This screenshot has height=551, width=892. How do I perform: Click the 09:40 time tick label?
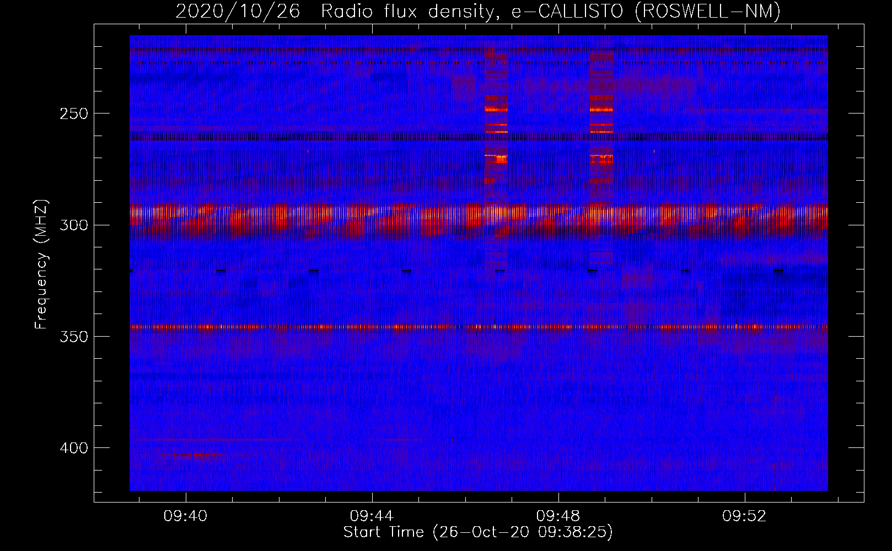[186, 516]
